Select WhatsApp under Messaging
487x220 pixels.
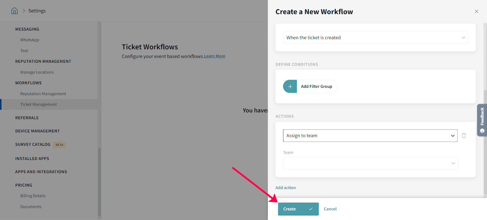pyautogui.click(x=30, y=40)
